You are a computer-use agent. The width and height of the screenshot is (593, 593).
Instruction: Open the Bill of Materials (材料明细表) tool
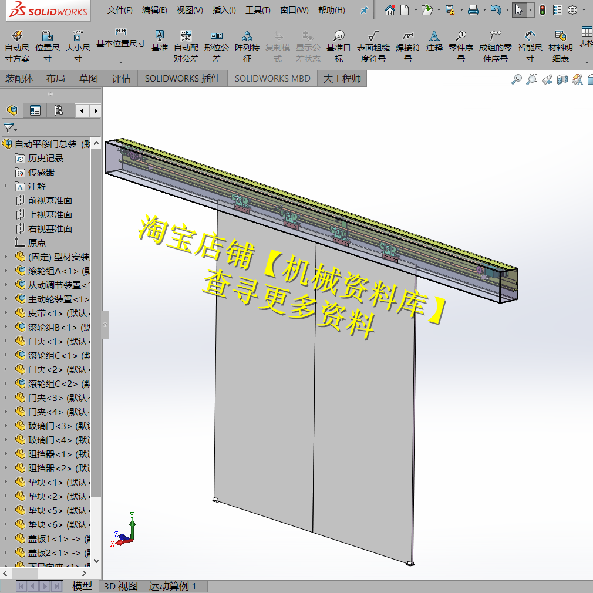coord(560,46)
